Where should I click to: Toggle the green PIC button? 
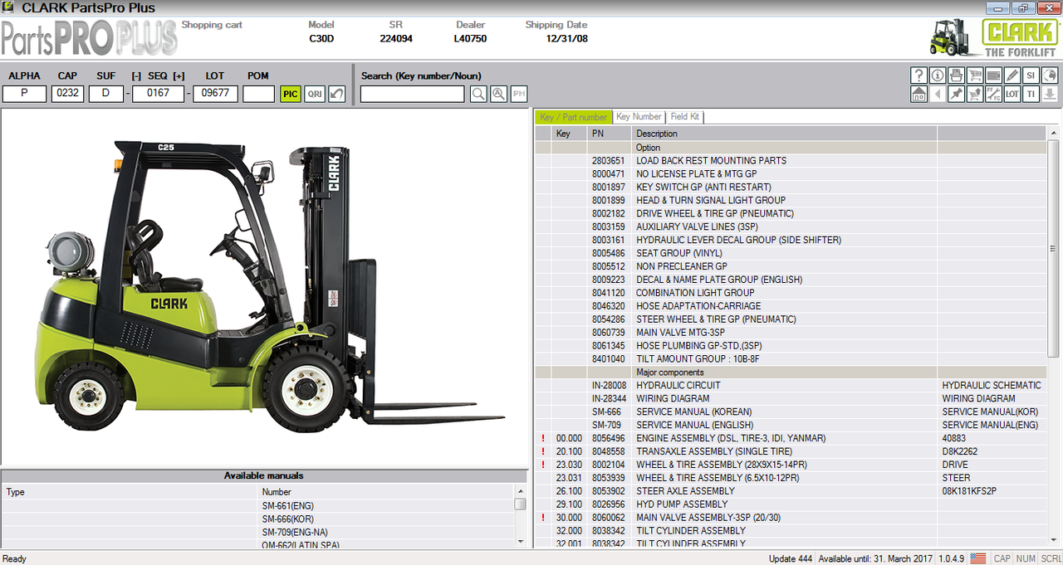[290, 94]
